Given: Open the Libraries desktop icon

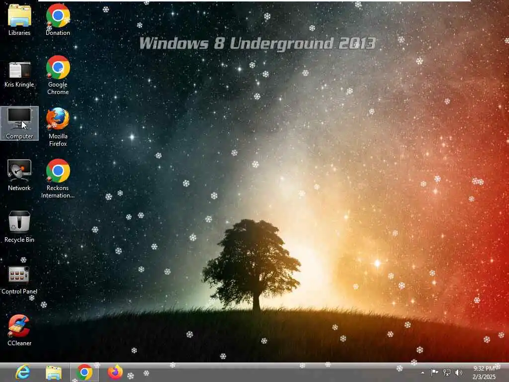Looking at the screenshot, I should point(19,19).
